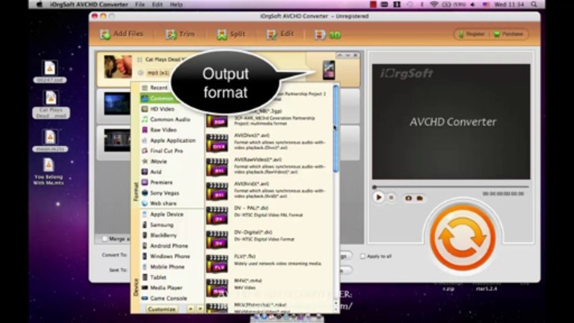Pick the 3GP format icon
574x323 pixels.
[x=217, y=120]
